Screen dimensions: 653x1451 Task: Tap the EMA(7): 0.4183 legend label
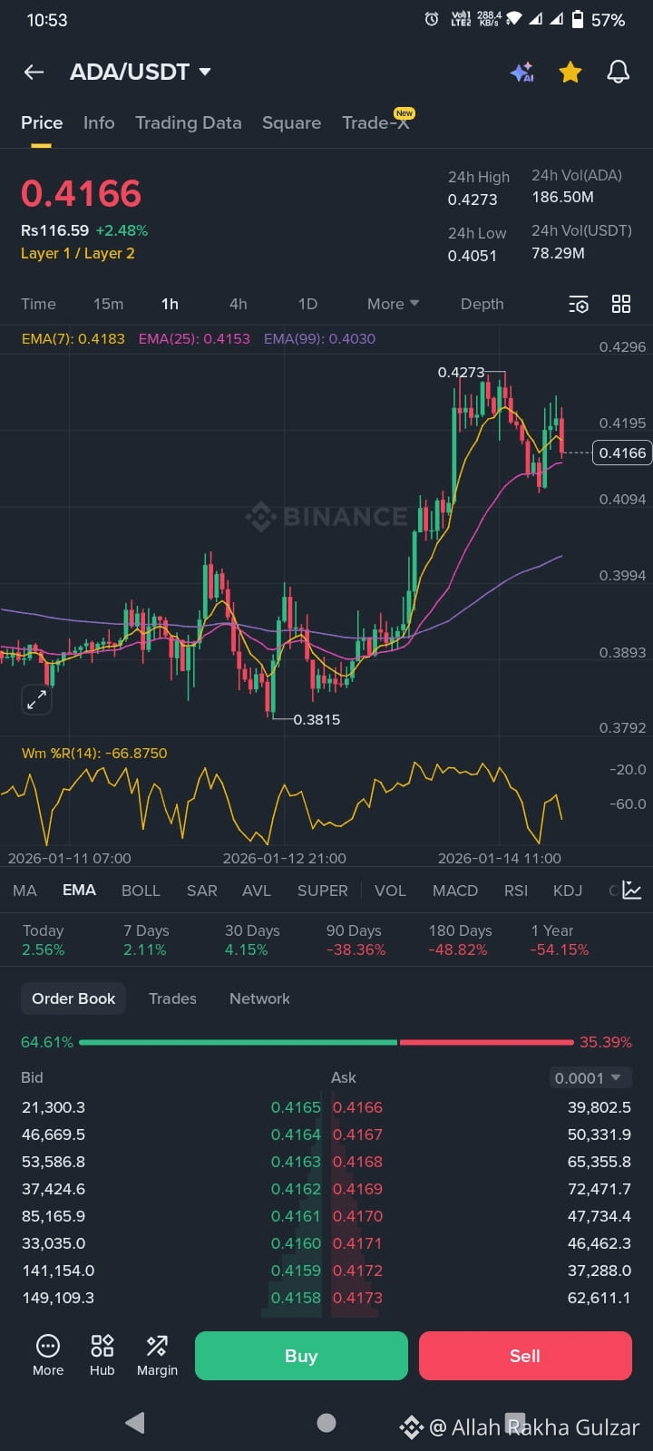click(x=73, y=338)
